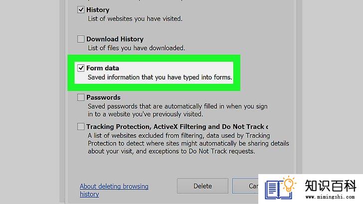This screenshot has width=363, height=204.
Task: Click the 知识百科 watermark text
Action: click(x=330, y=186)
